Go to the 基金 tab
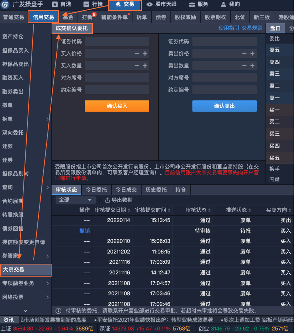Image resolution: width=294 pixels, height=333 pixels. [68, 17]
